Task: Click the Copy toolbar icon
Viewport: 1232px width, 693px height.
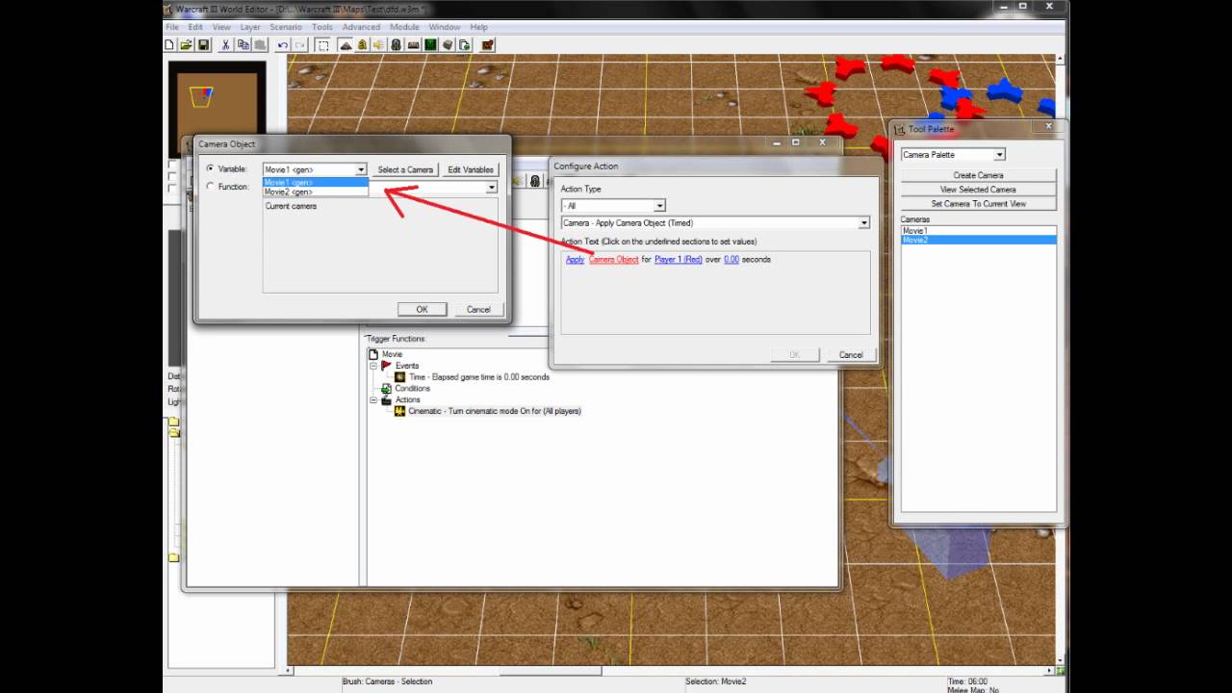Action: pos(244,44)
